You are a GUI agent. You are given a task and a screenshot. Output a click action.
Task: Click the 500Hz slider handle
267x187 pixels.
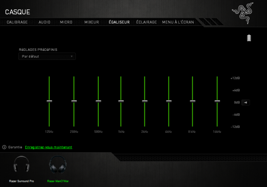pos(98,101)
